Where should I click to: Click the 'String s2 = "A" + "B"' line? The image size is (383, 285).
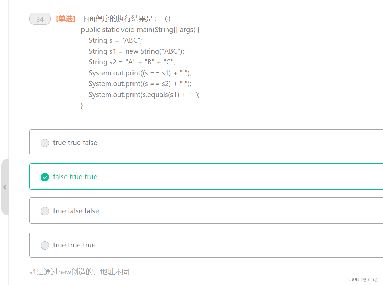coord(132,62)
